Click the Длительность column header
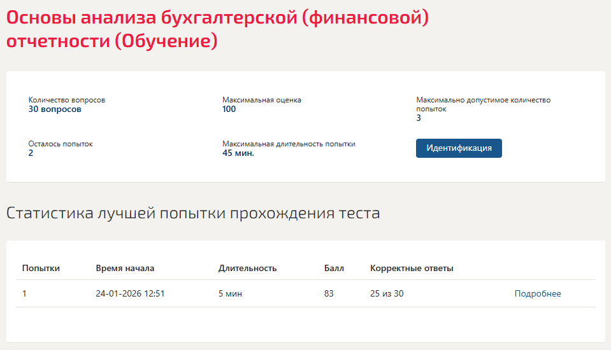Viewport: 611px width, 350px height. pyautogui.click(x=247, y=269)
